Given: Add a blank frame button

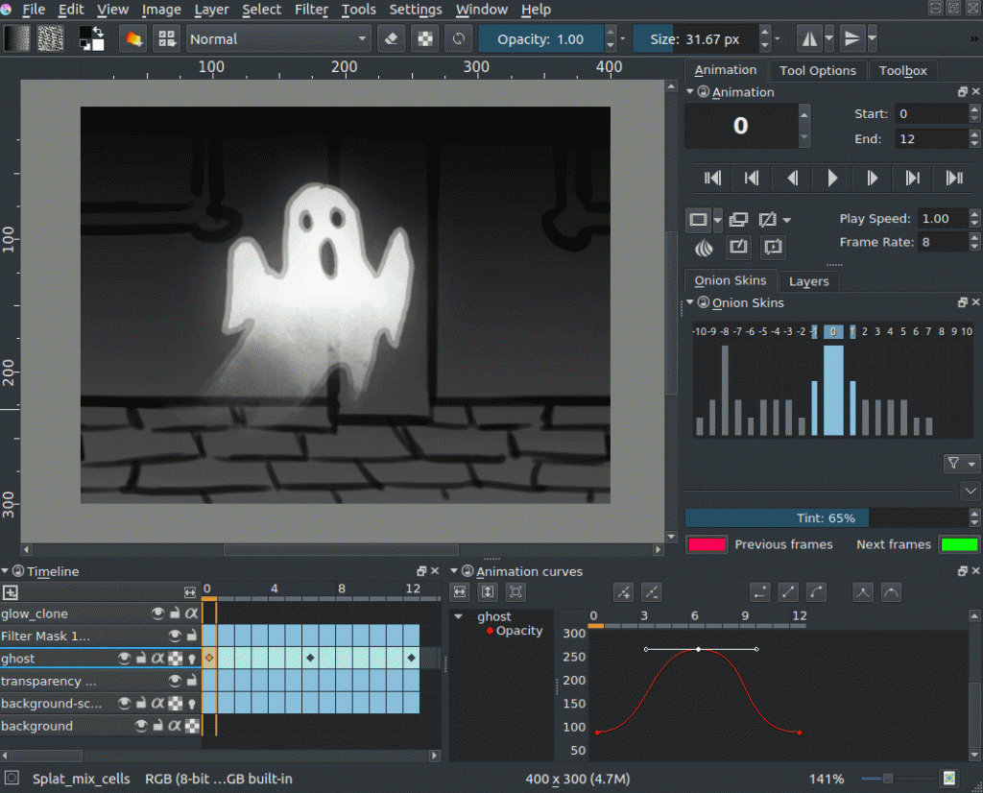Looking at the screenshot, I should tap(698, 220).
